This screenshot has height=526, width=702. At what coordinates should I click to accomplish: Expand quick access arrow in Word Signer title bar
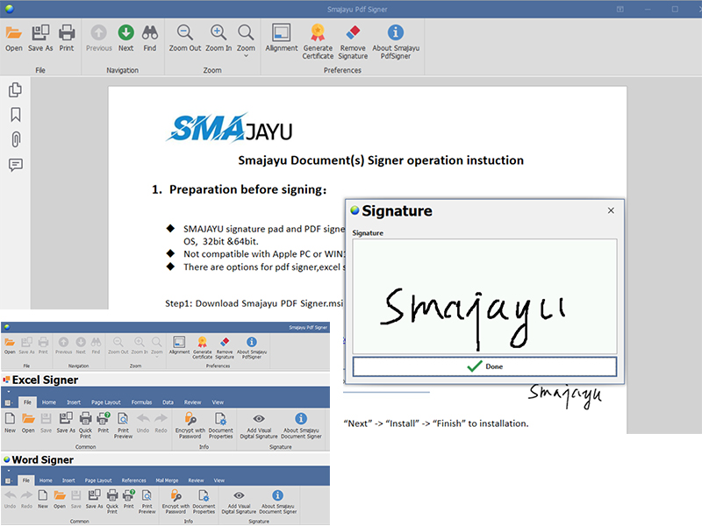9,470
